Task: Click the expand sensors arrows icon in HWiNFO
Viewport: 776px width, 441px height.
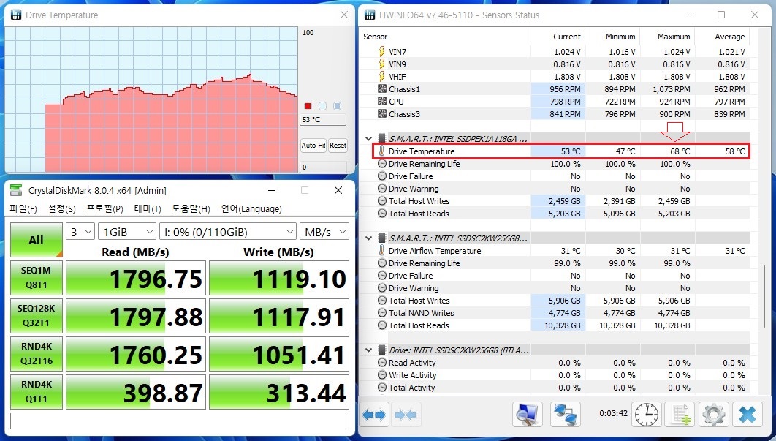Action: 374,415
